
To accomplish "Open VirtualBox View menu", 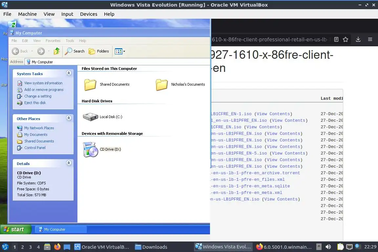I will (49, 14).
